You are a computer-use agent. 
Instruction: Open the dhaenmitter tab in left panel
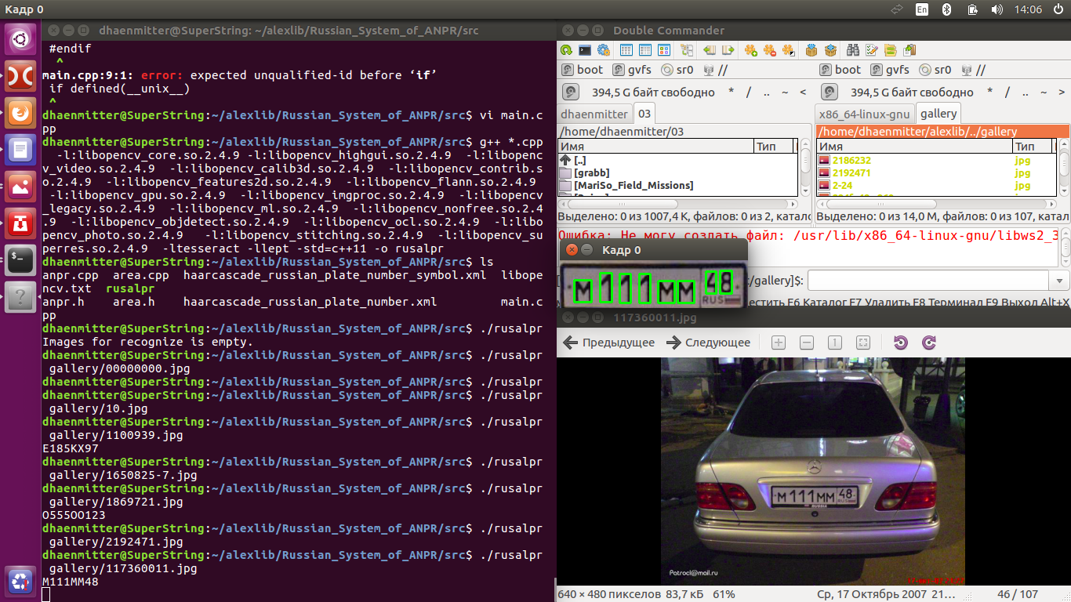point(594,114)
